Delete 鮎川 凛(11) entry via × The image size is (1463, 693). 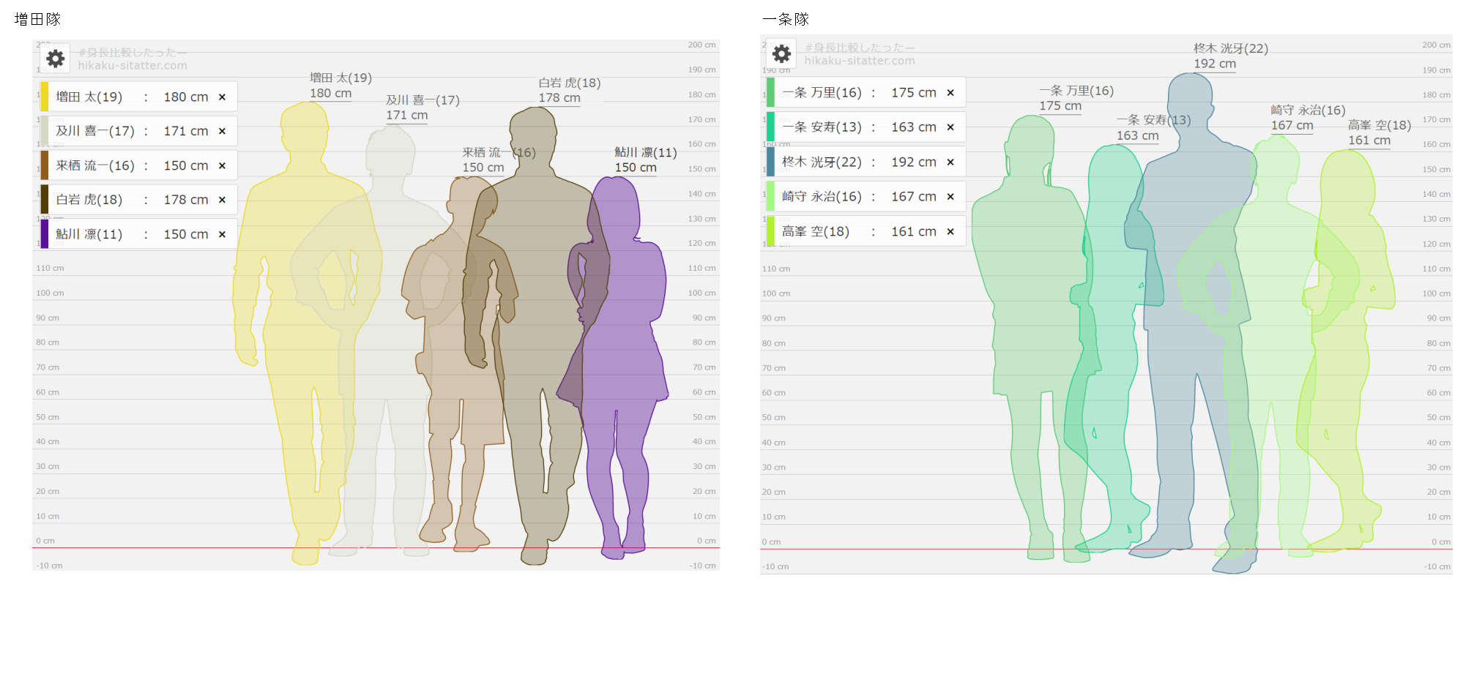coord(222,235)
